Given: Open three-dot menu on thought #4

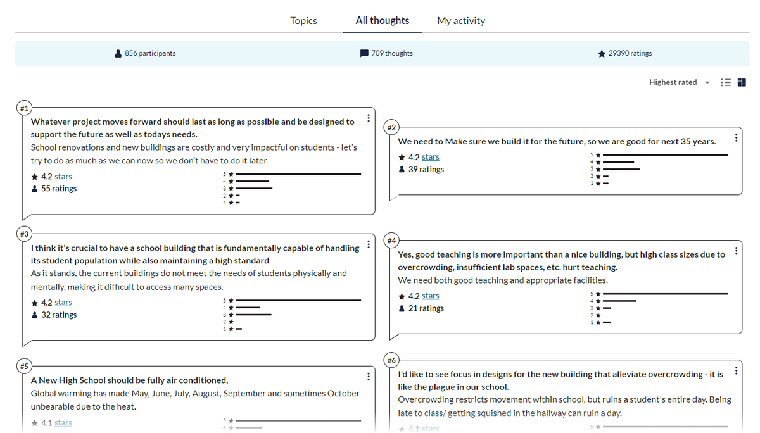Looking at the screenshot, I should 735,251.
